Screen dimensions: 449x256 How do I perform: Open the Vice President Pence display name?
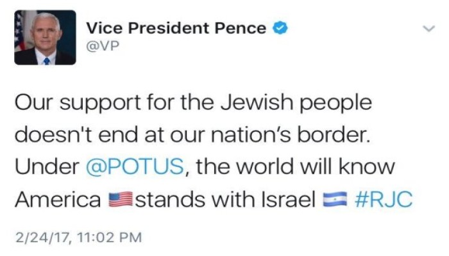[x=176, y=28]
